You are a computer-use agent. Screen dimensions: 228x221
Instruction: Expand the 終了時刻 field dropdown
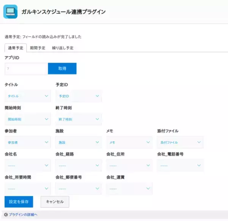(79, 119)
